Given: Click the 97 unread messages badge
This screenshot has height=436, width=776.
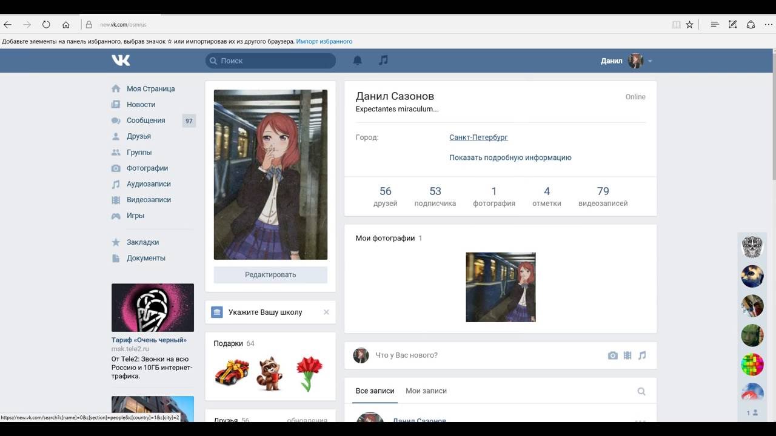Looking at the screenshot, I should click(x=189, y=121).
